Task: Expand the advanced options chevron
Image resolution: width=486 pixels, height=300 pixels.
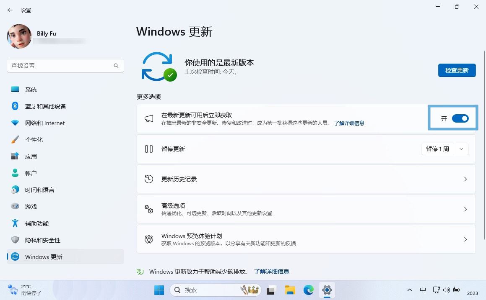Action: pos(465,209)
